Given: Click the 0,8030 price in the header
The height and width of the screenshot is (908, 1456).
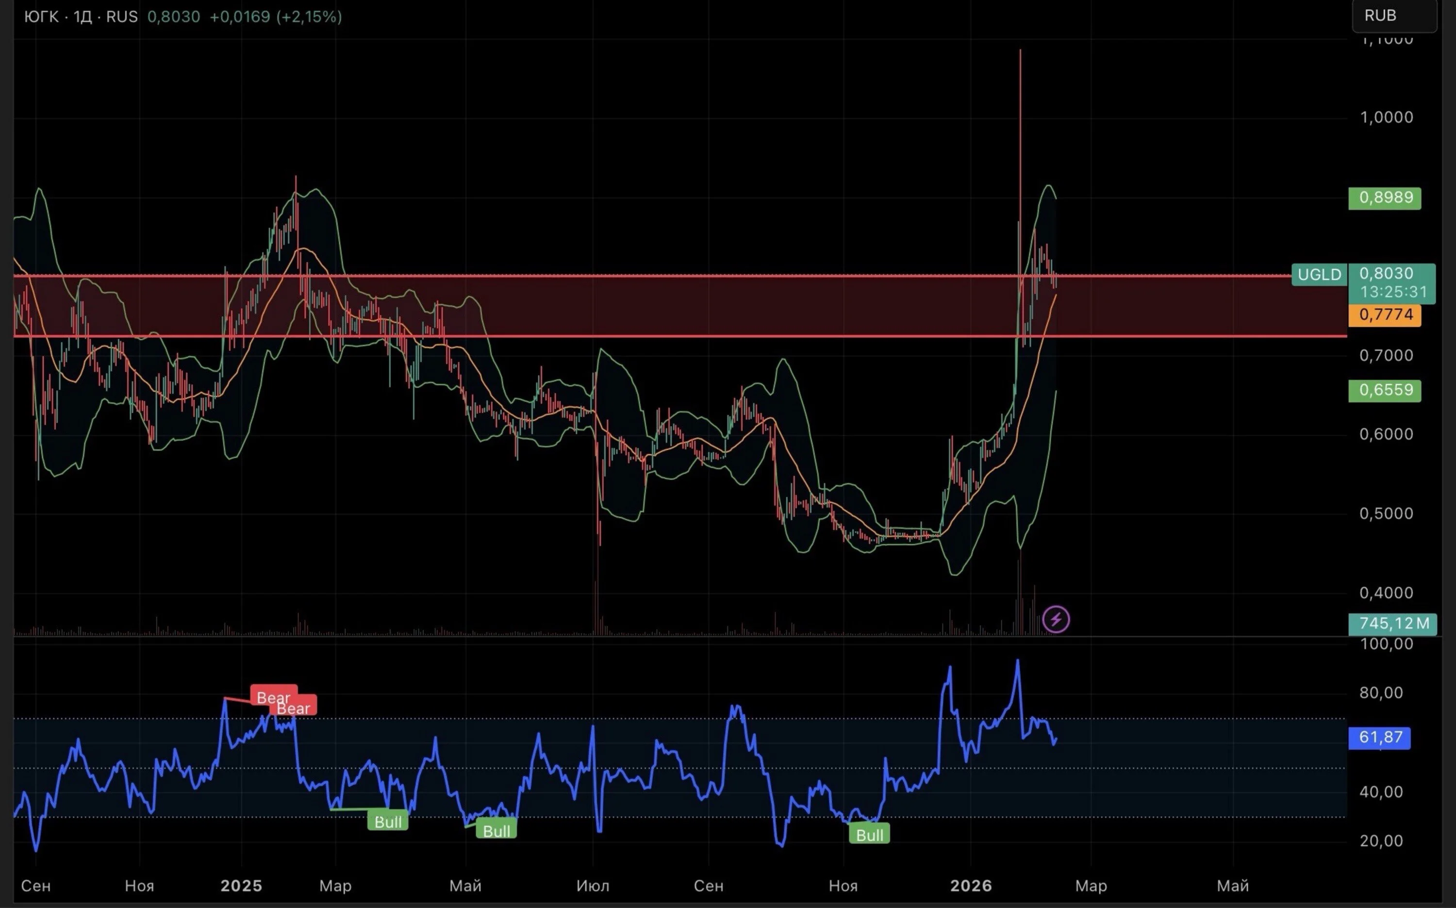Looking at the screenshot, I should click(174, 17).
